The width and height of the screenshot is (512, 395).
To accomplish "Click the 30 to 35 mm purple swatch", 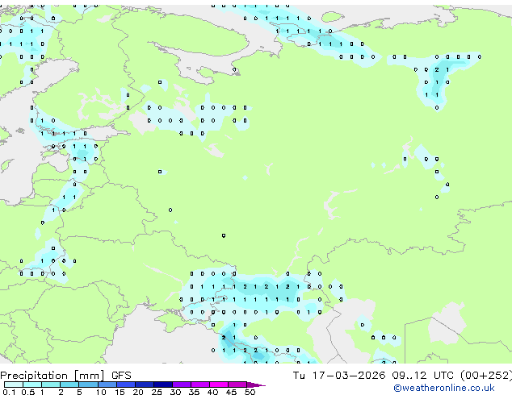I will click(x=182, y=385).
